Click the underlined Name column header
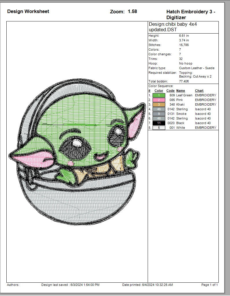This screenshot has height=296, width=230. point(180,91)
